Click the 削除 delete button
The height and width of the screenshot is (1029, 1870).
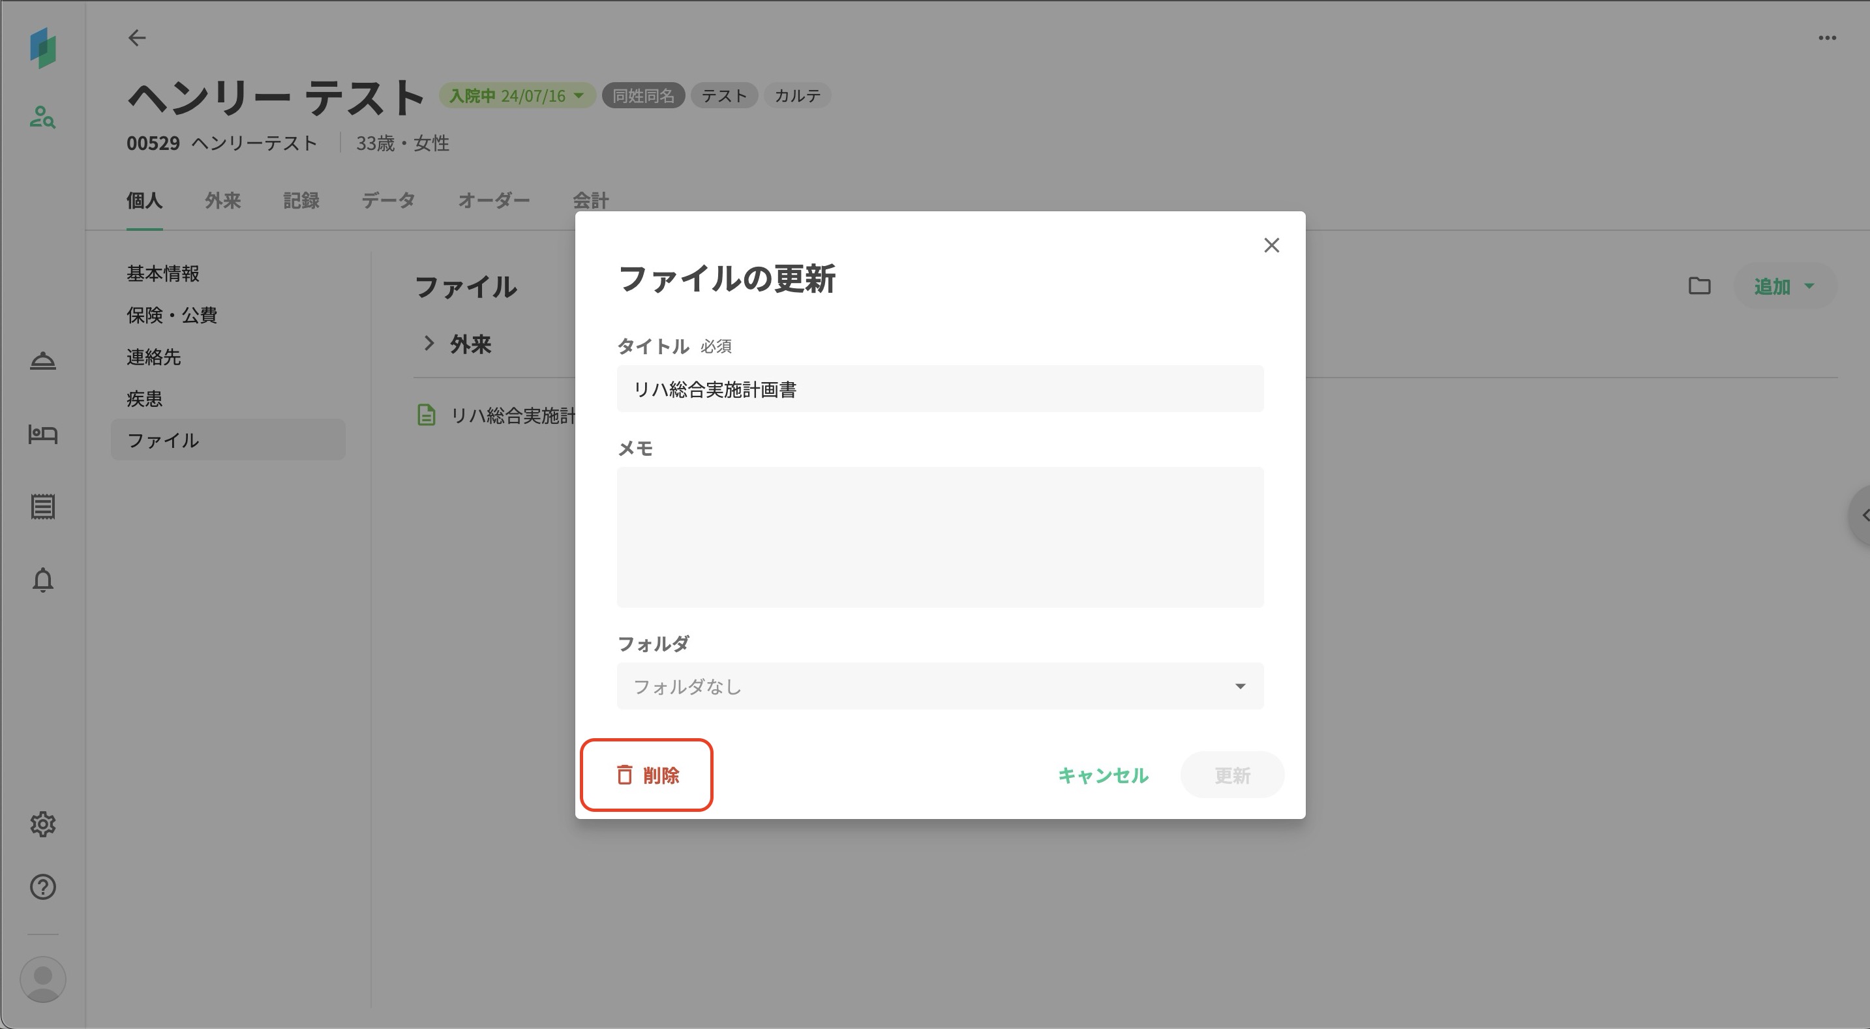click(x=647, y=775)
